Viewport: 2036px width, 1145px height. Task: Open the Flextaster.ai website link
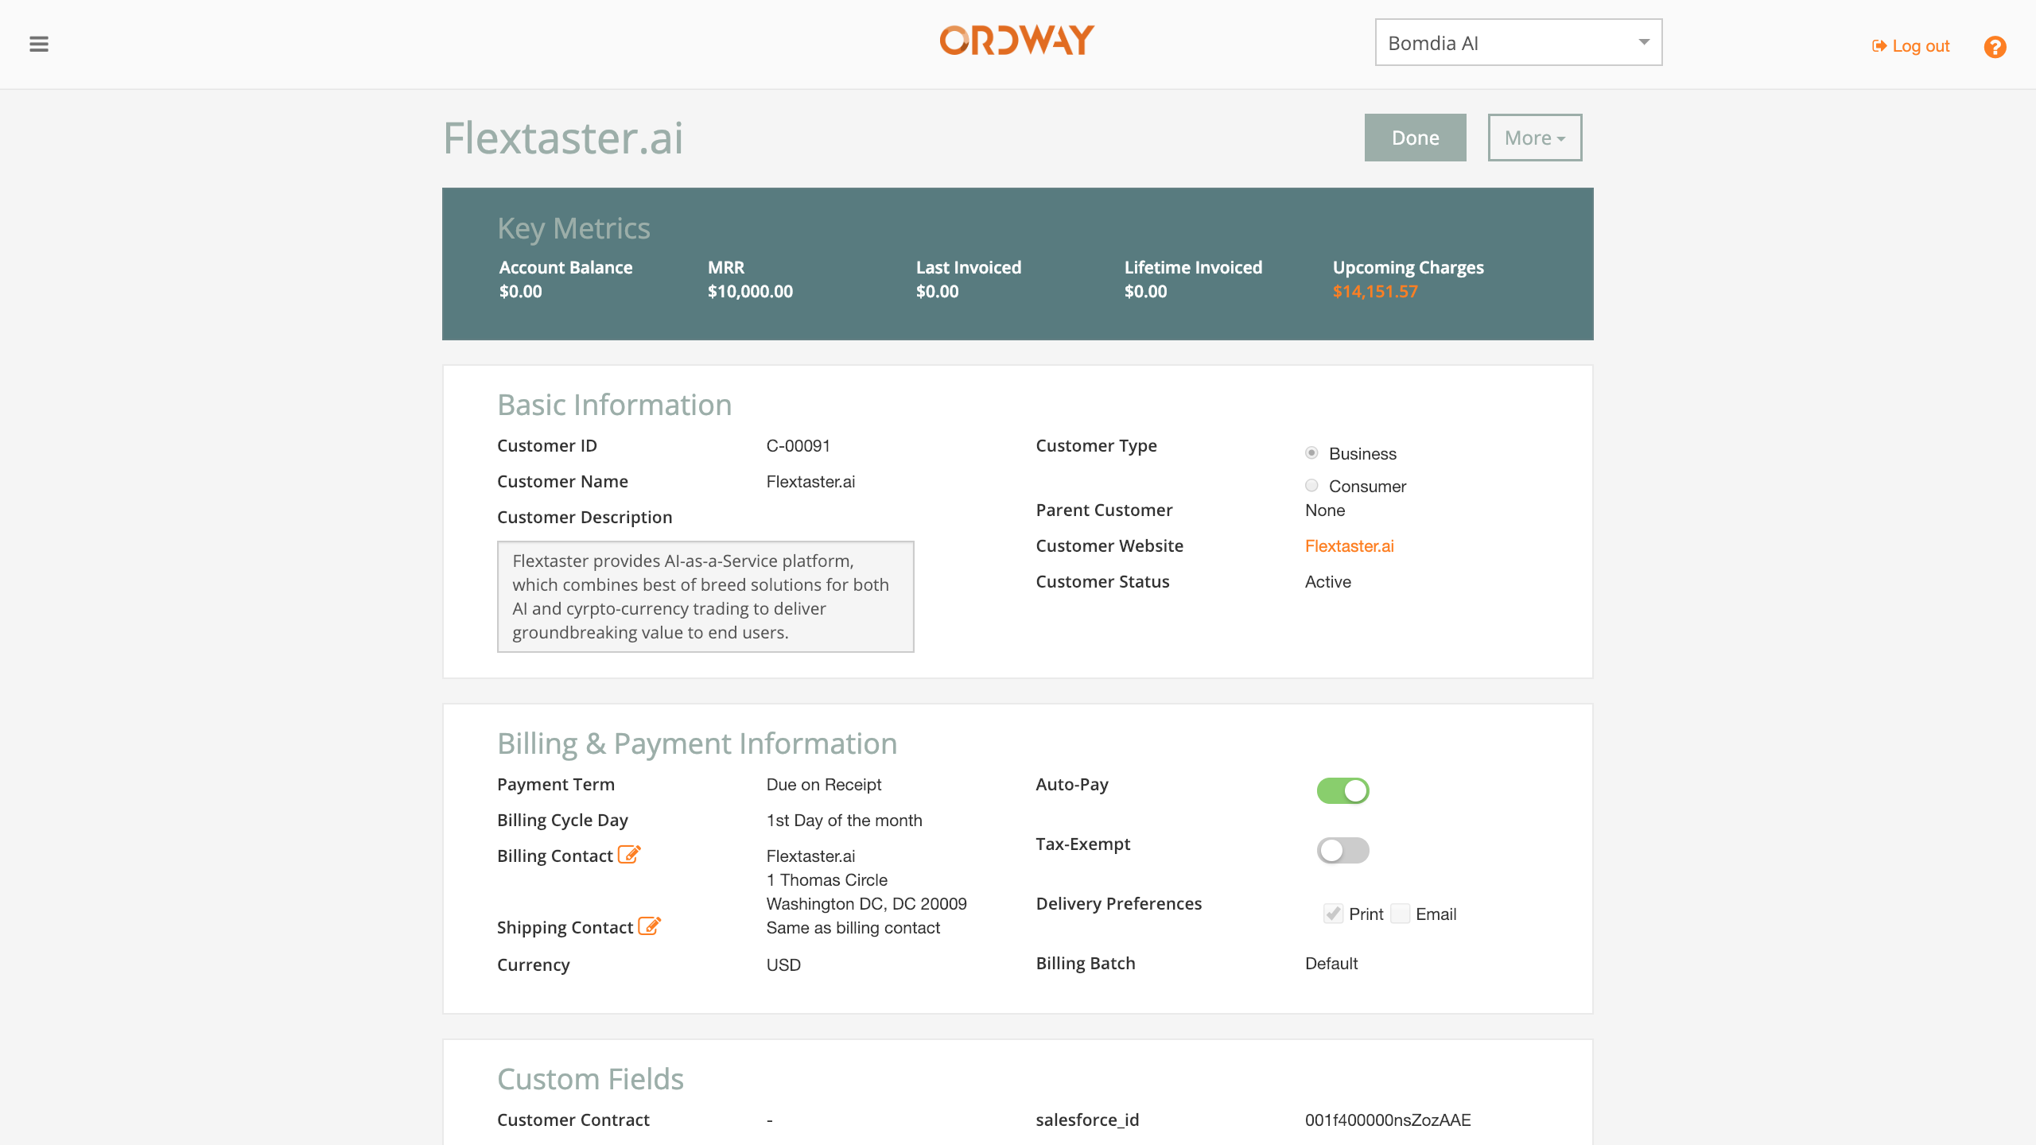[1349, 546]
